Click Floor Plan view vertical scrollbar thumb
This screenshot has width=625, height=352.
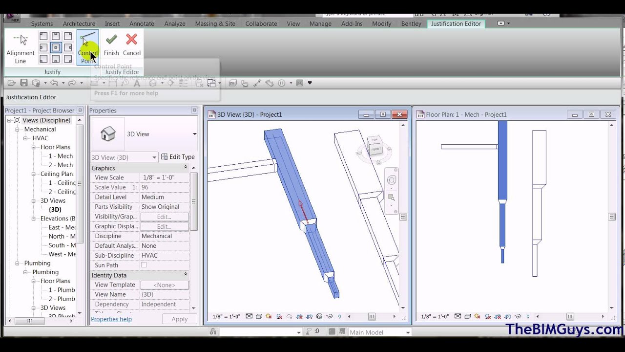click(x=612, y=217)
